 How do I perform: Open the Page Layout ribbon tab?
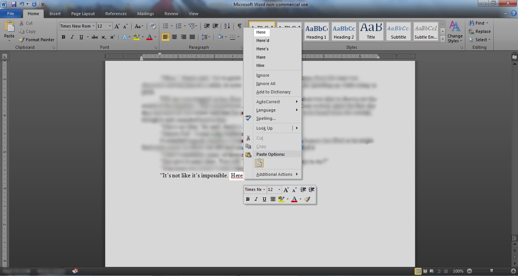83,14
